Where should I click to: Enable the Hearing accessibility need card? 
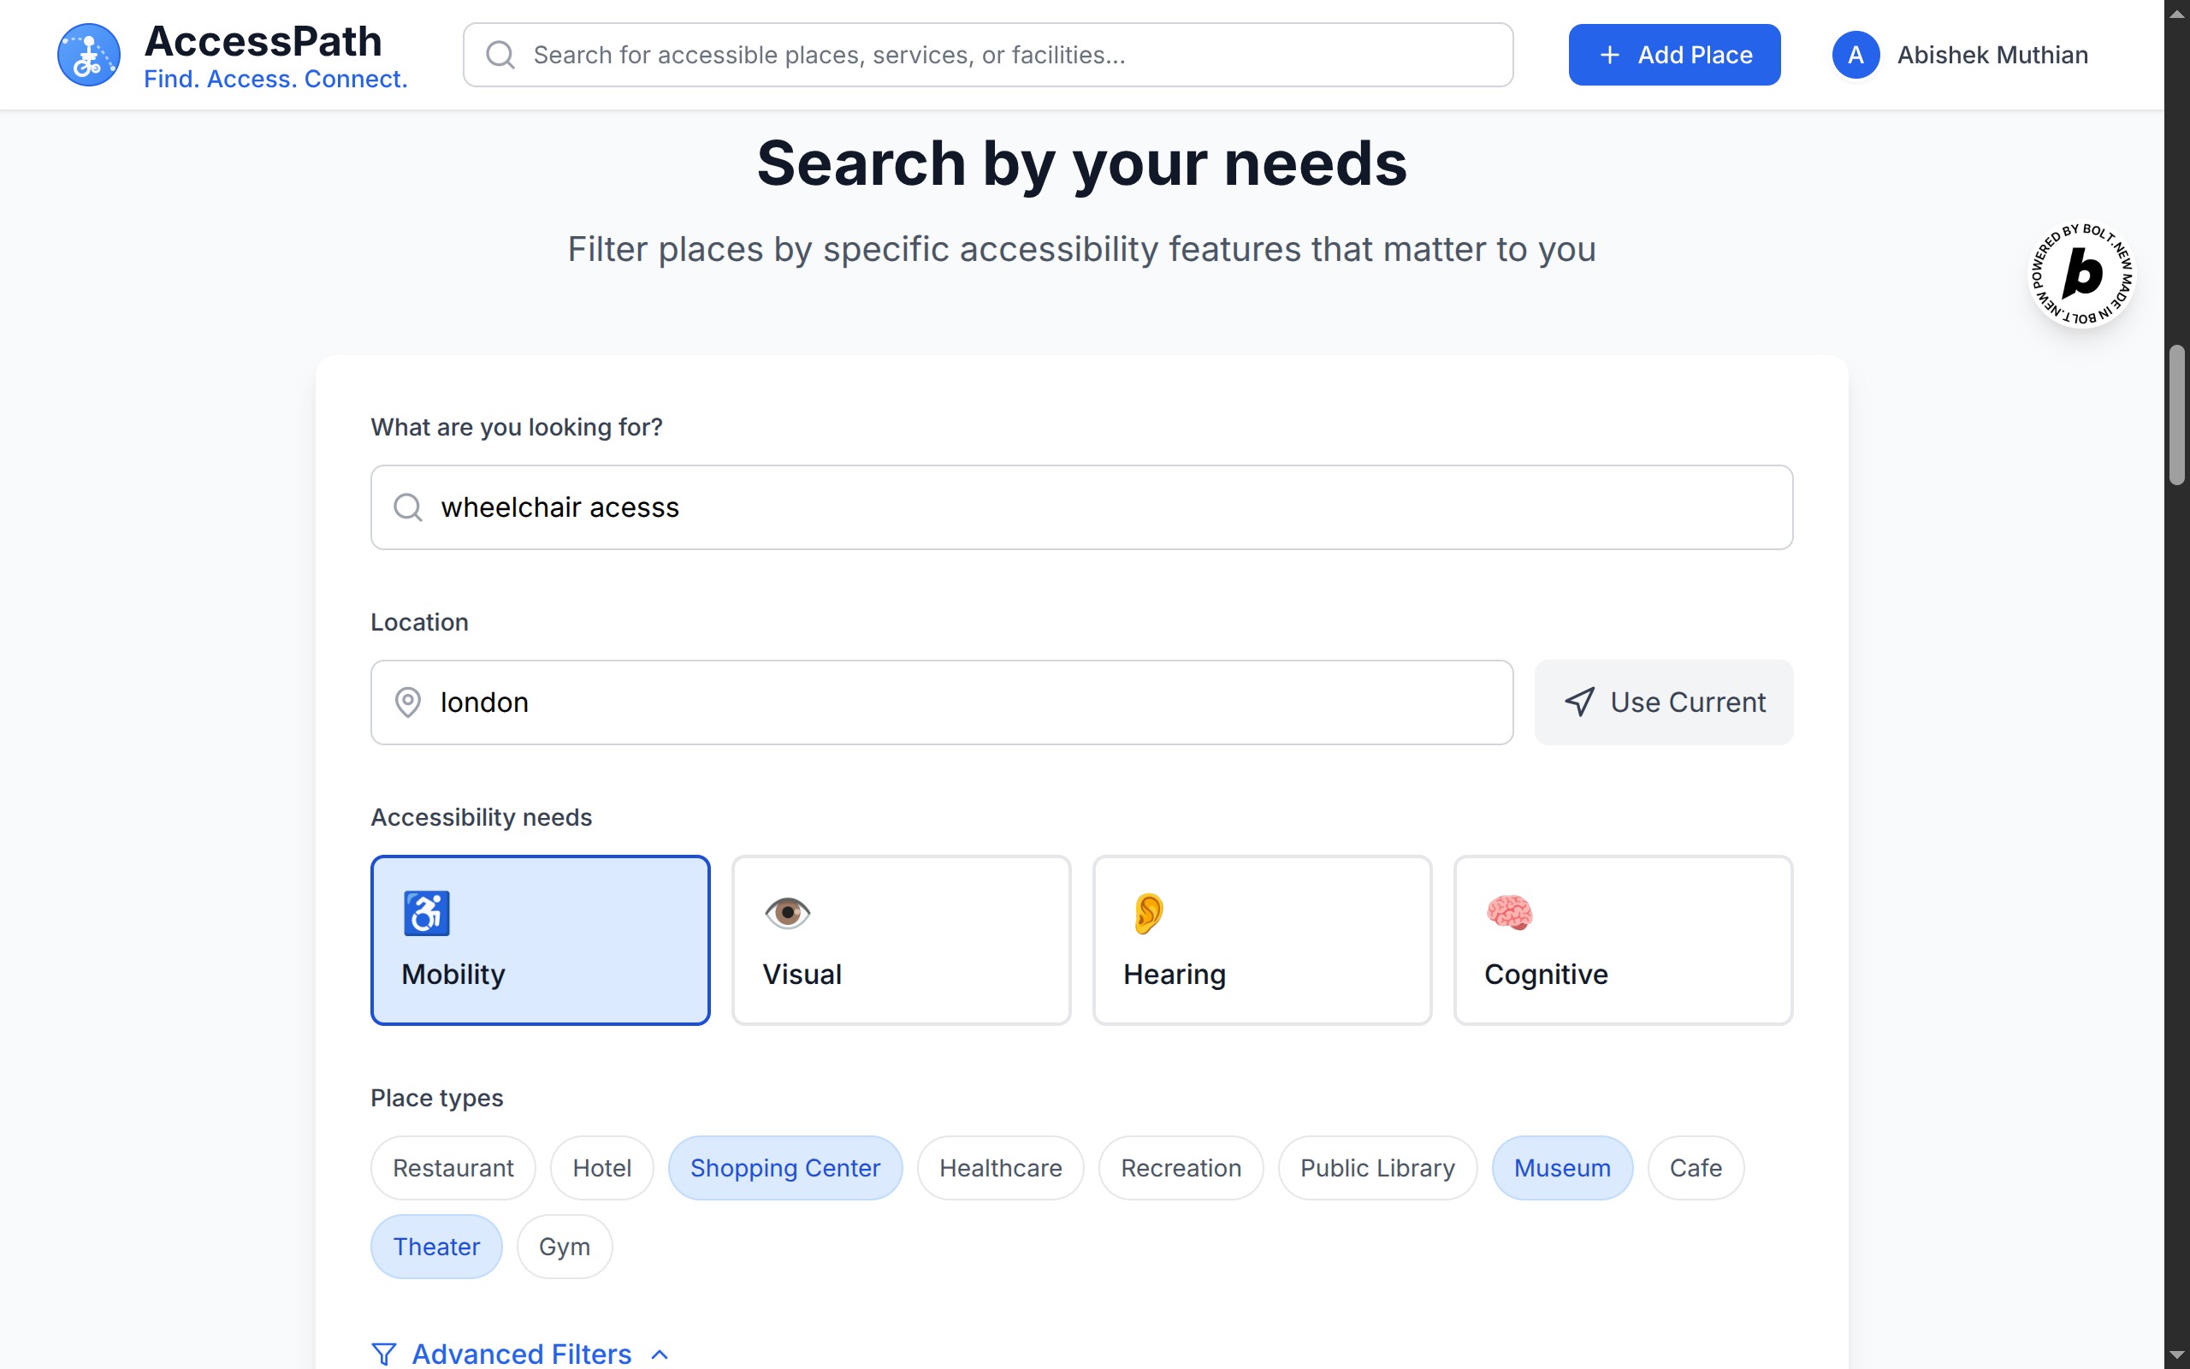coord(1262,939)
